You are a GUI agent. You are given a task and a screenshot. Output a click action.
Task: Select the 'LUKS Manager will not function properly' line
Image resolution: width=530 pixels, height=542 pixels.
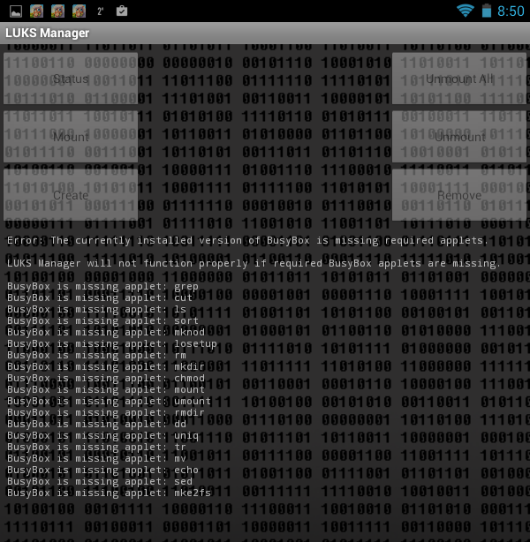254,263
